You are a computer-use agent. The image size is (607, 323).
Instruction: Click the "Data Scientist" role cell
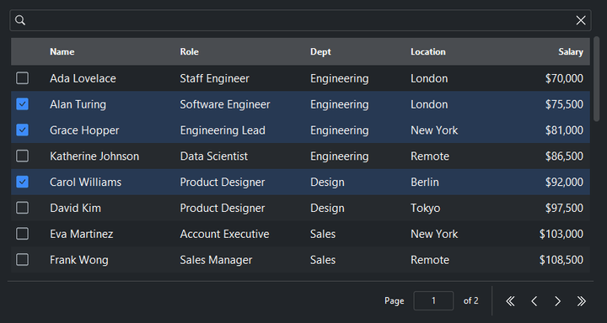213,156
